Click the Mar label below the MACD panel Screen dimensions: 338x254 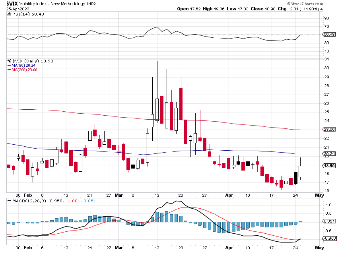tap(119, 248)
